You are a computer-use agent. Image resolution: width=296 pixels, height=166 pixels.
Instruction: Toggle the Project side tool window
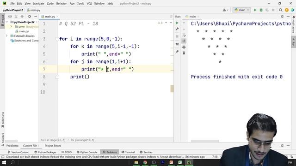pyautogui.click(x=3, y=20)
